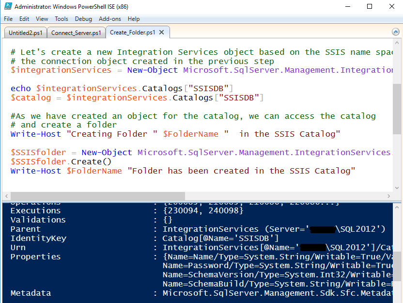The height and width of the screenshot is (303, 403).
Task: Click the Urn row in the console
Action: tap(201, 247)
